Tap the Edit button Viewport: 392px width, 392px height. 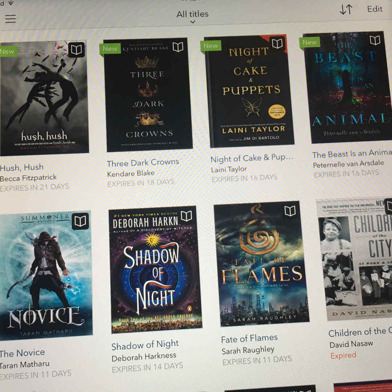(x=375, y=9)
